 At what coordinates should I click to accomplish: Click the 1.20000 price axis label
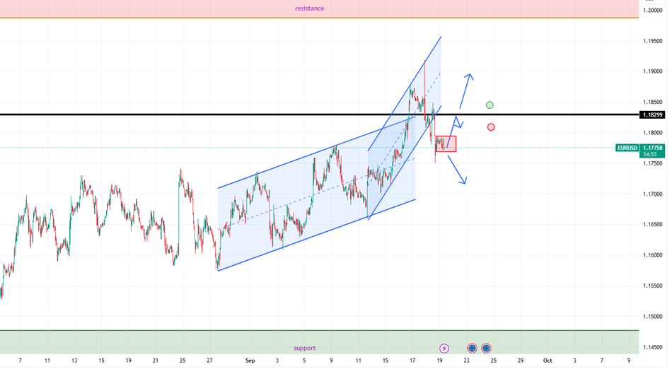tap(652, 11)
